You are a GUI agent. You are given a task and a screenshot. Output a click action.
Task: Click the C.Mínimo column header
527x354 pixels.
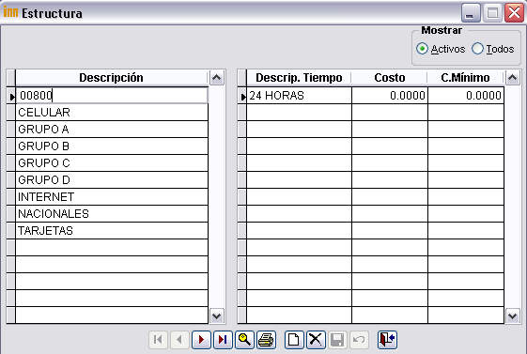pos(465,78)
